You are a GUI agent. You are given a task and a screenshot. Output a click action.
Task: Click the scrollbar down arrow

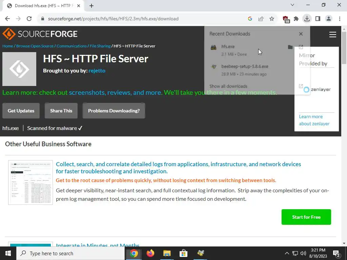point(344,243)
